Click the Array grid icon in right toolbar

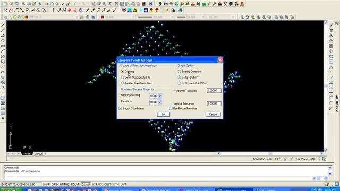coord(331,46)
